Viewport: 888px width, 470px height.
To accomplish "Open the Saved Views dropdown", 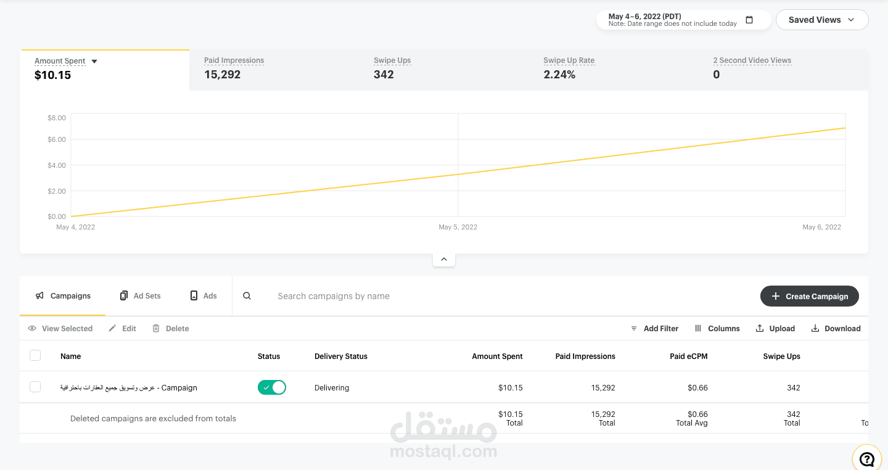I will tap(822, 20).
